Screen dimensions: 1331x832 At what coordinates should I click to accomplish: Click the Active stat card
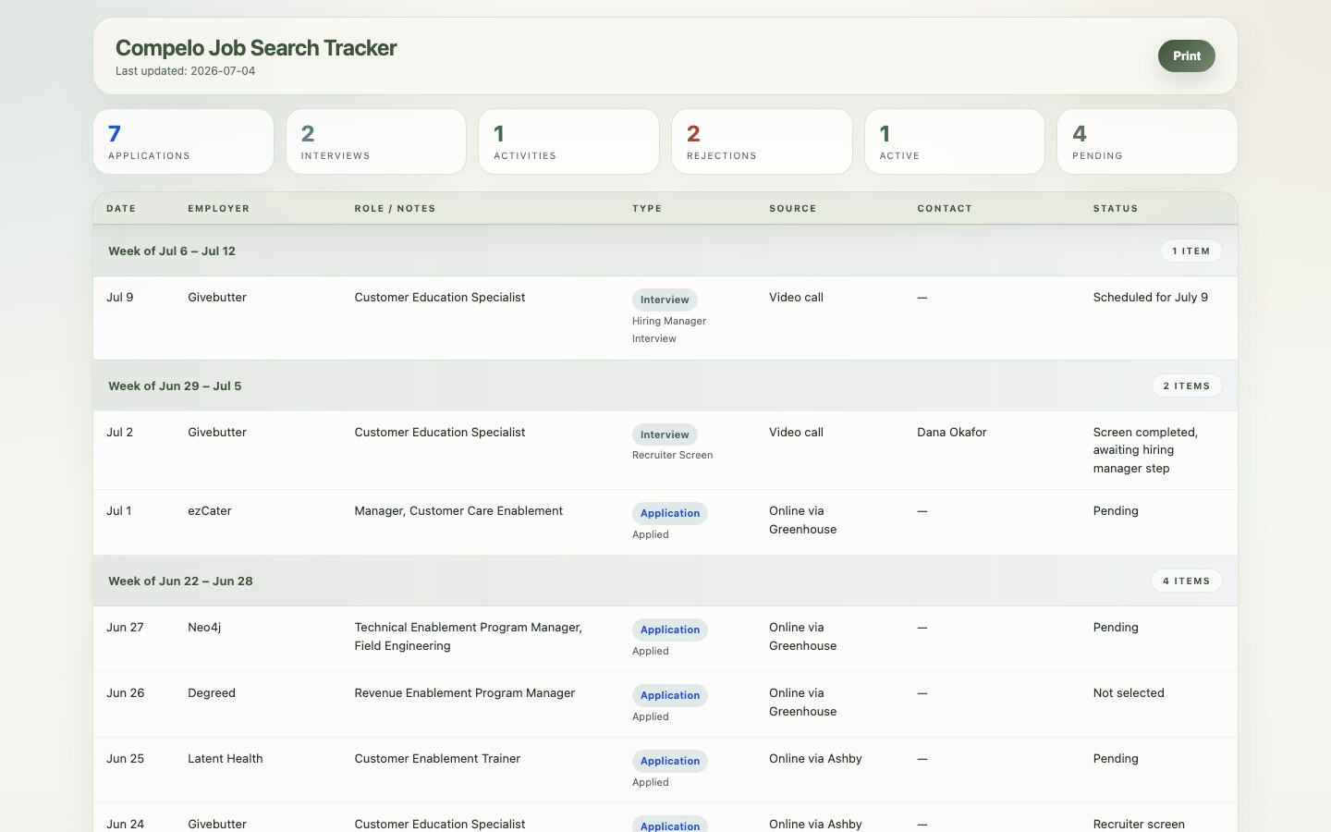[x=955, y=141]
